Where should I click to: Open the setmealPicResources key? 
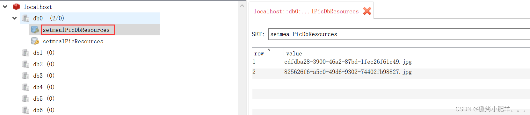coord(73,41)
